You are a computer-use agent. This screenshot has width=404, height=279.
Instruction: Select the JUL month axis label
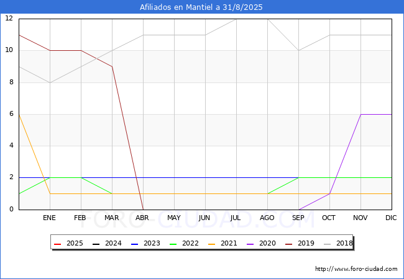coord(236,218)
